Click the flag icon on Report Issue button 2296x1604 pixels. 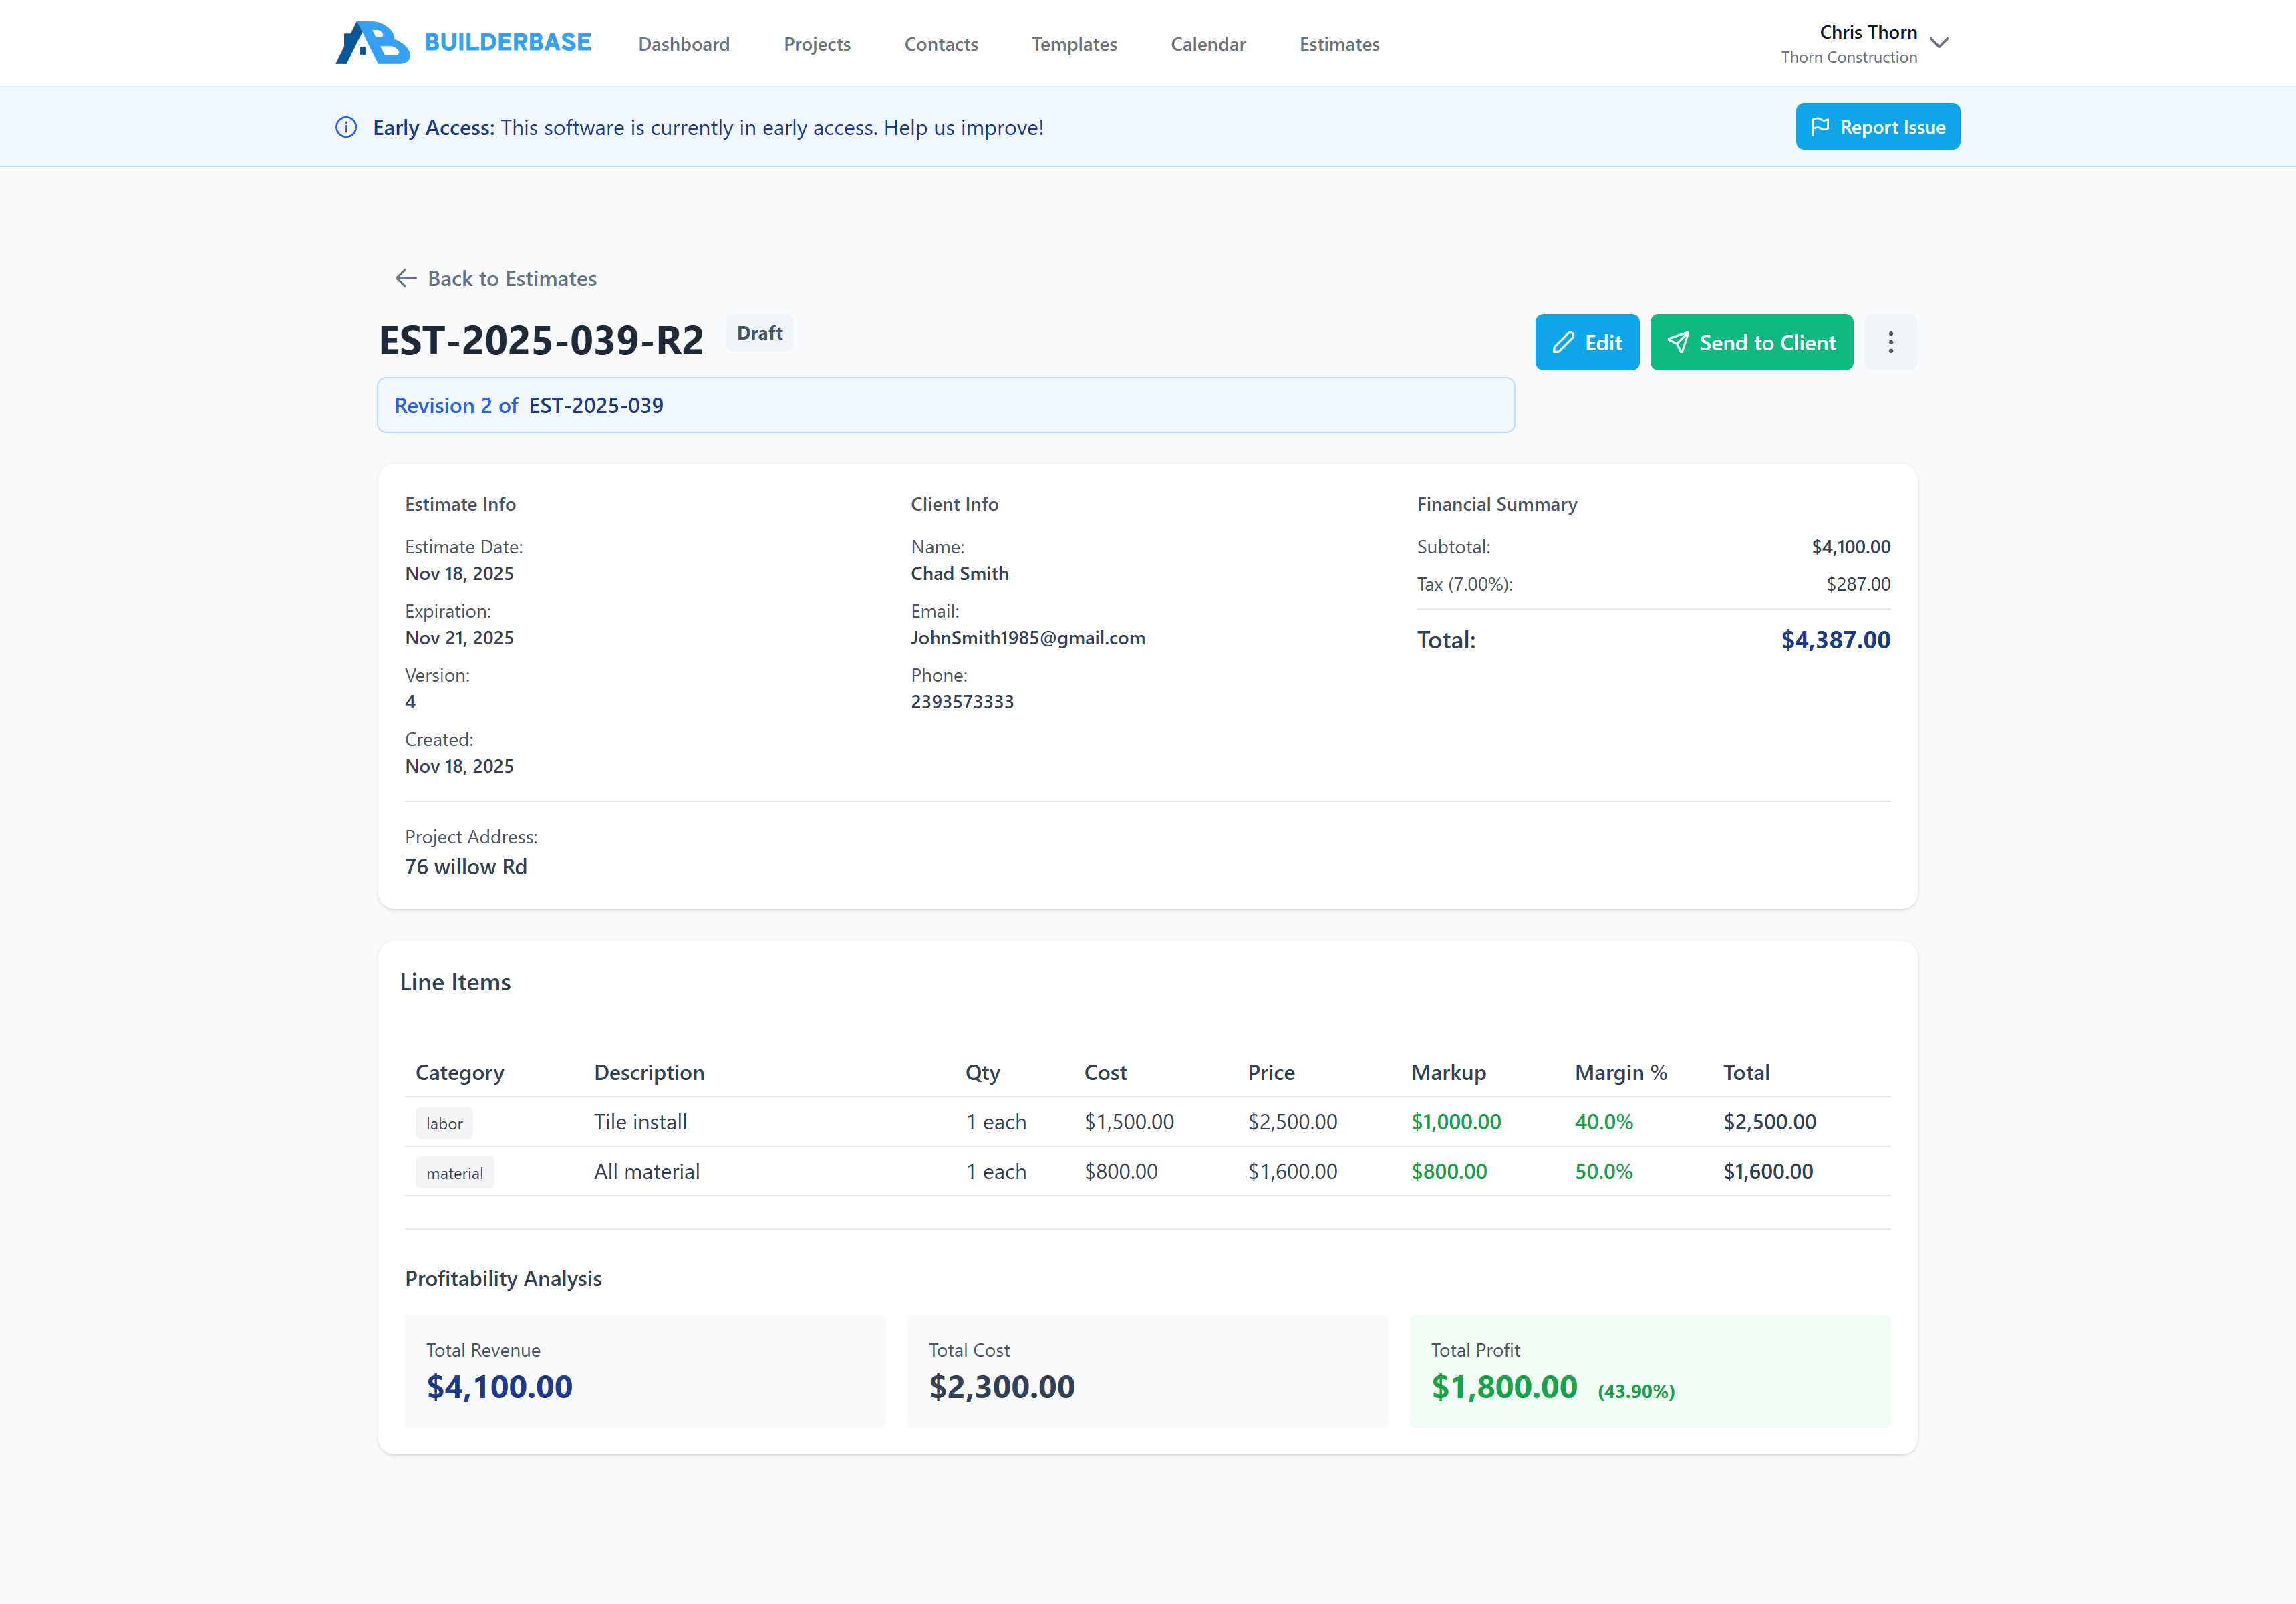1822,126
